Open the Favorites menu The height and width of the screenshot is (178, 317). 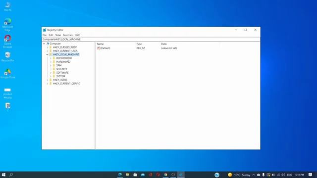click(67, 35)
